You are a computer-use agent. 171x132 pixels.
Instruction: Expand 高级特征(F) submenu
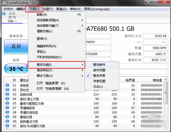click(57, 70)
